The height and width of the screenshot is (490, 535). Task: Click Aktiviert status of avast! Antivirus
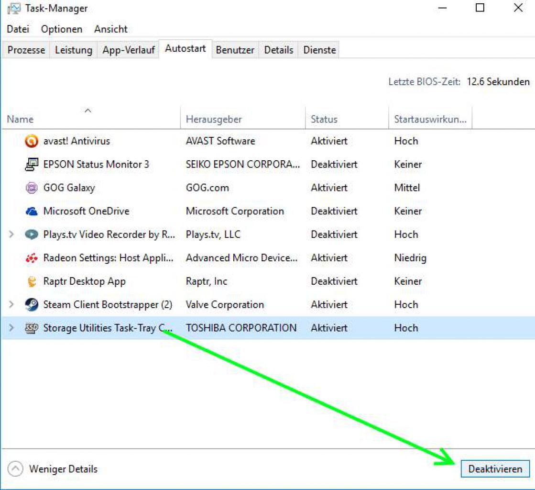(x=329, y=141)
